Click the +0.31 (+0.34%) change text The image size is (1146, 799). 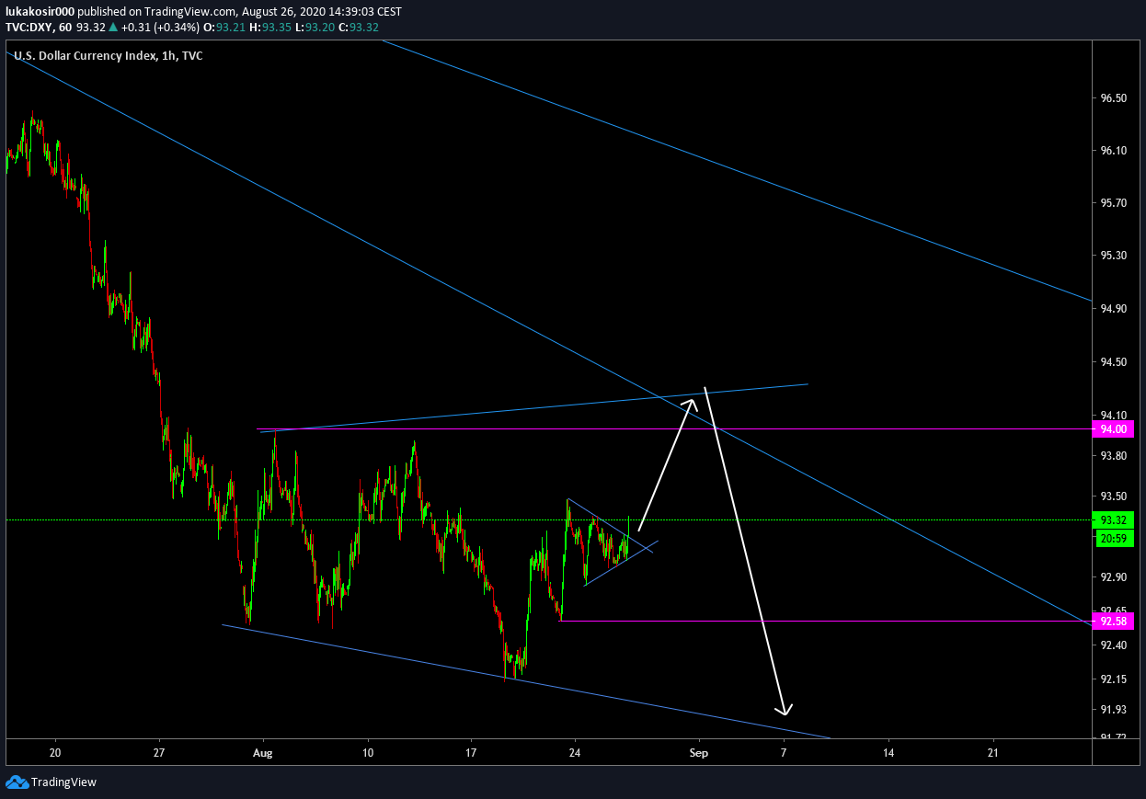160,28
